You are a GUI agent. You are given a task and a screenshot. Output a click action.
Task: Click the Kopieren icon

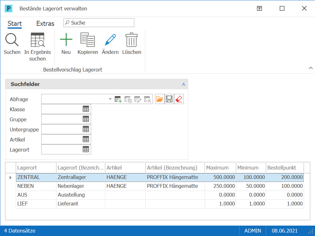88,39
